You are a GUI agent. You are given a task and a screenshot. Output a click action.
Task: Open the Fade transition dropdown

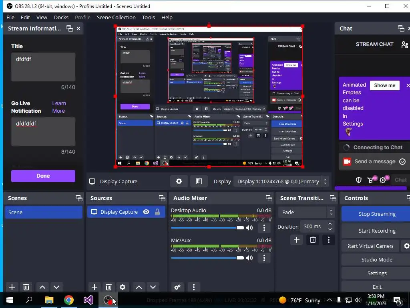tap(306, 212)
